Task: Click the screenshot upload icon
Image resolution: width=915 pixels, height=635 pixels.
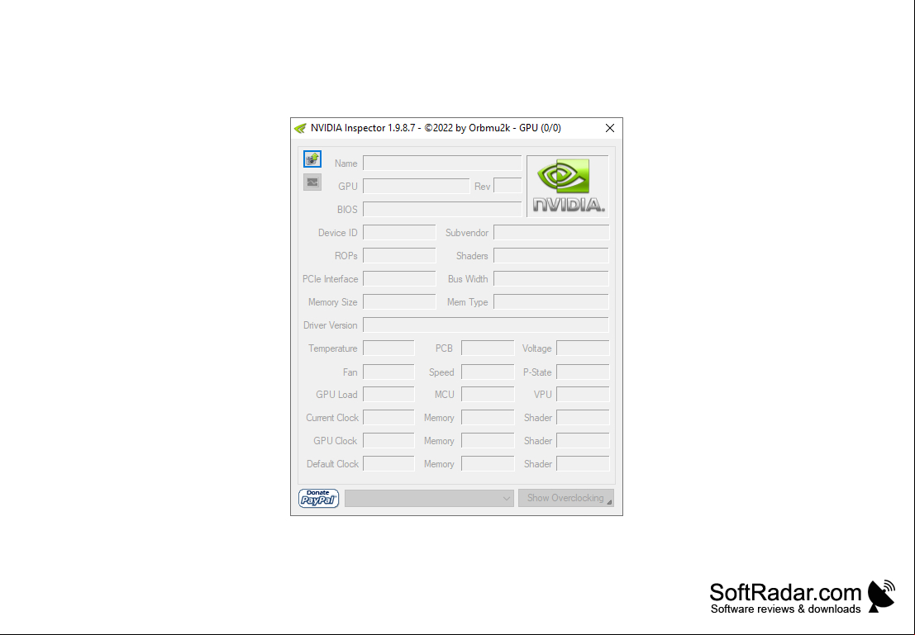Action: pyautogui.click(x=312, y=159)
